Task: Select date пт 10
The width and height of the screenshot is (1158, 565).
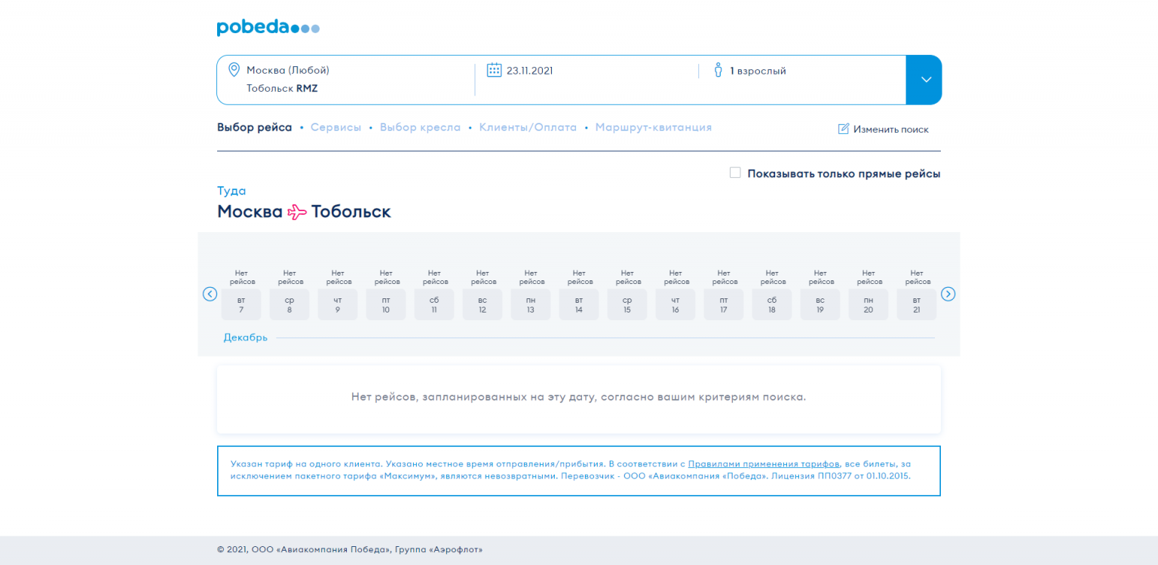Action: click(386, 304)
